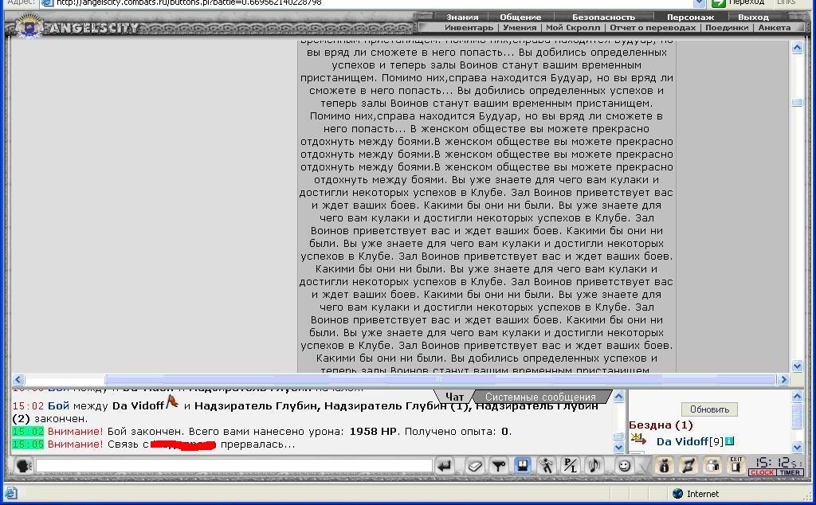Image resolution: width=816 pixels, height=505 pixels.
Task: Click the page icon in the address bar
Action: [x=47, y=2]
